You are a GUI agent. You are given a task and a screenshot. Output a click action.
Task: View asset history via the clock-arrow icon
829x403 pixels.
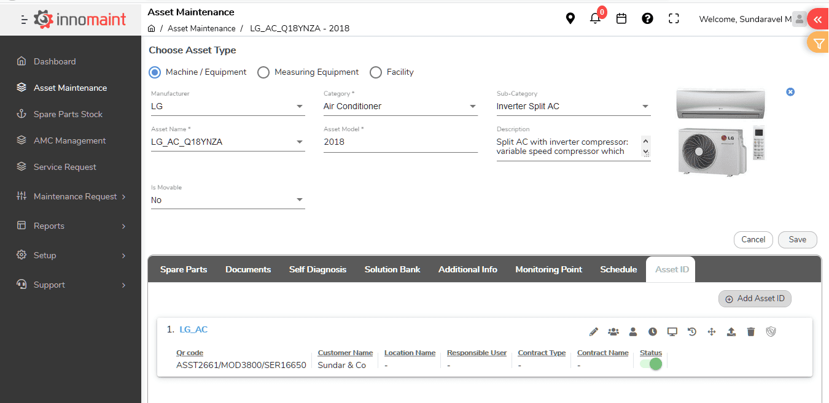[691, 331]
